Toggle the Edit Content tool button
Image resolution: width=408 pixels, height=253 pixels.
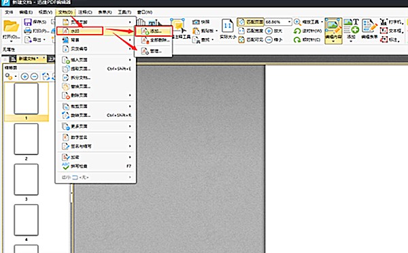[333, 31]
